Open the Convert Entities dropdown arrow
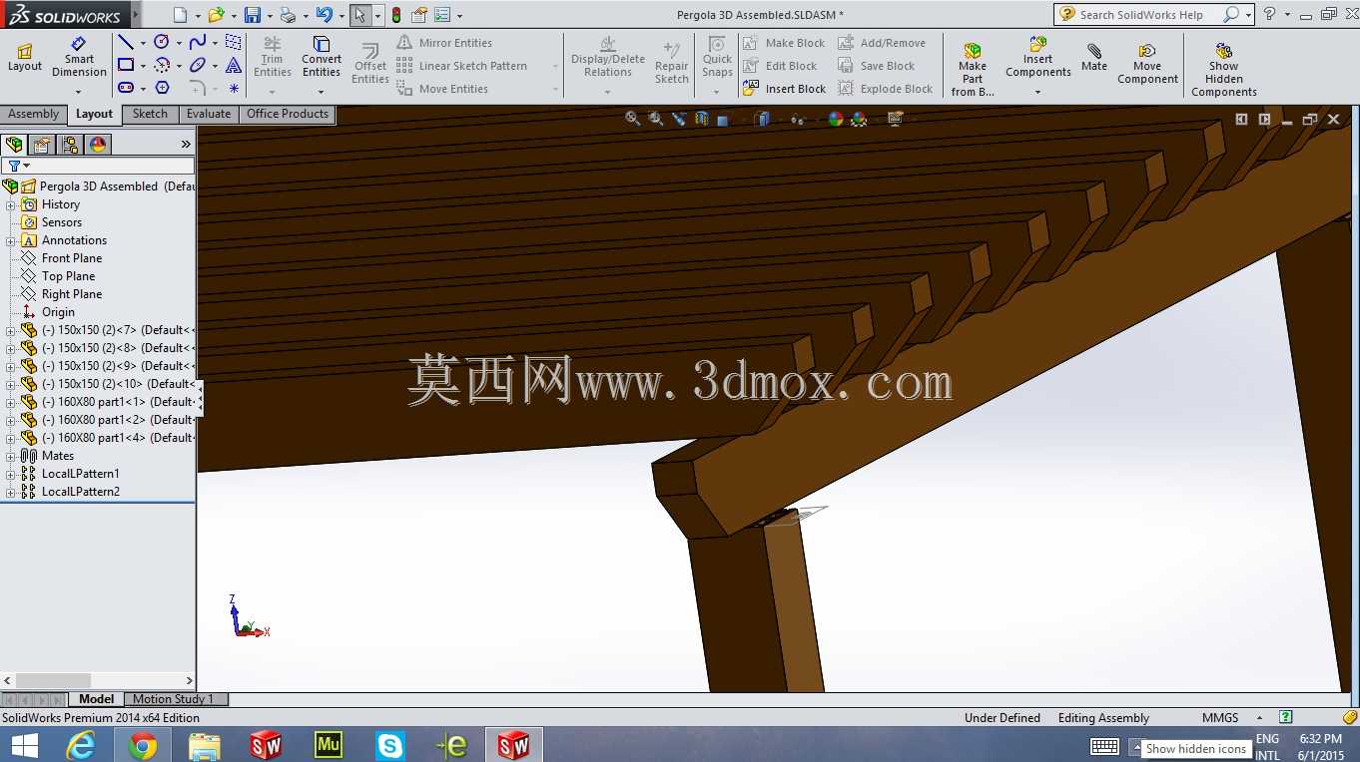The width and height of the screenshot is (1360, 762). coord(322,92)
